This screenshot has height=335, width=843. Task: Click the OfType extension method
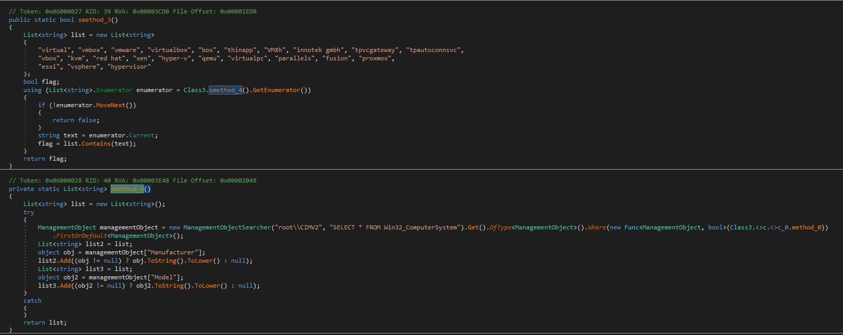(x=500, y=227)
